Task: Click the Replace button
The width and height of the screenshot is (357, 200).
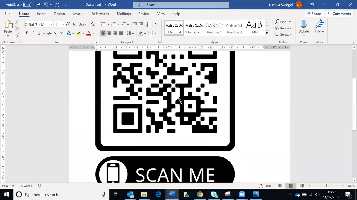Action: [x=283, y=28]
